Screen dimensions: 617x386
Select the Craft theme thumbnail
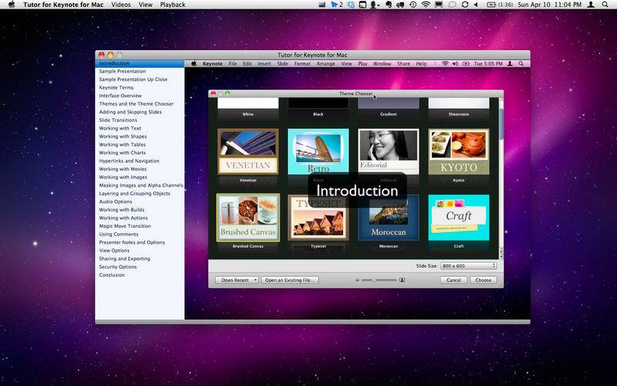459,218
